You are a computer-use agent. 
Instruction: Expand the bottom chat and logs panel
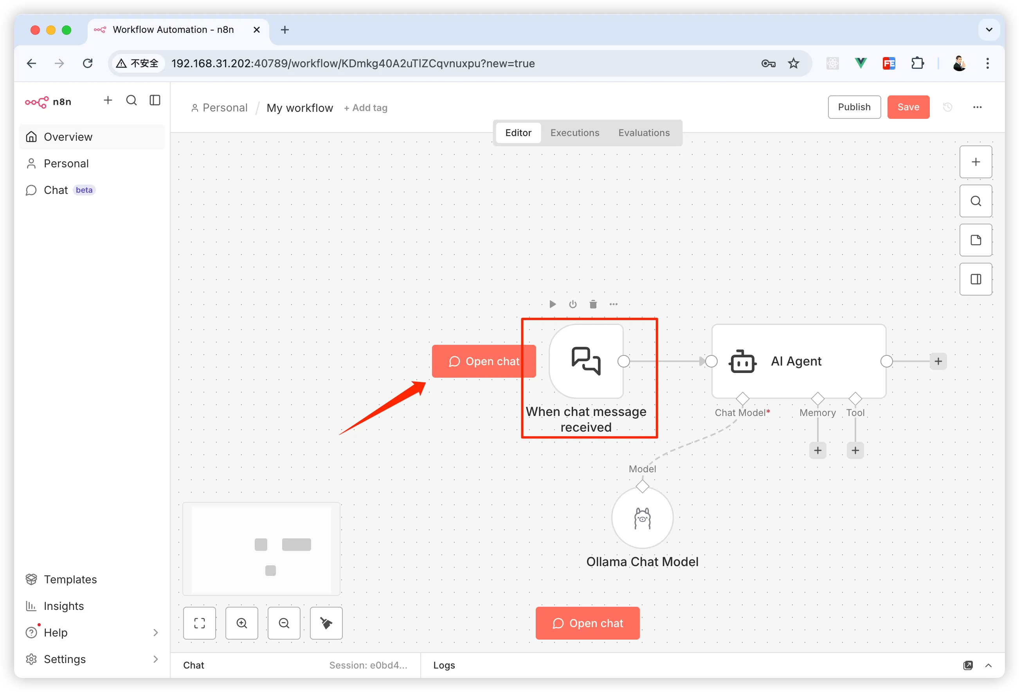(x=988, y=665)
